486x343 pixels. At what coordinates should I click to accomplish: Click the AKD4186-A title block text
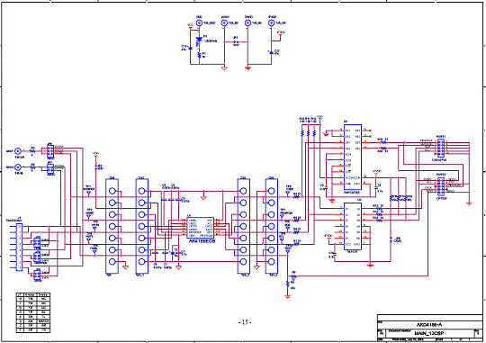[429, 325]
